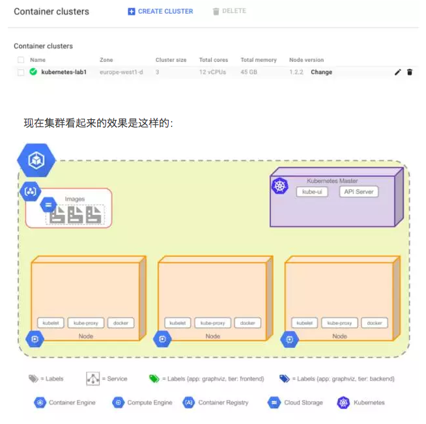Viewport: 426px width, 424px height.
Task: Click Cloud Storage legend icon
Action: (274, 403)
